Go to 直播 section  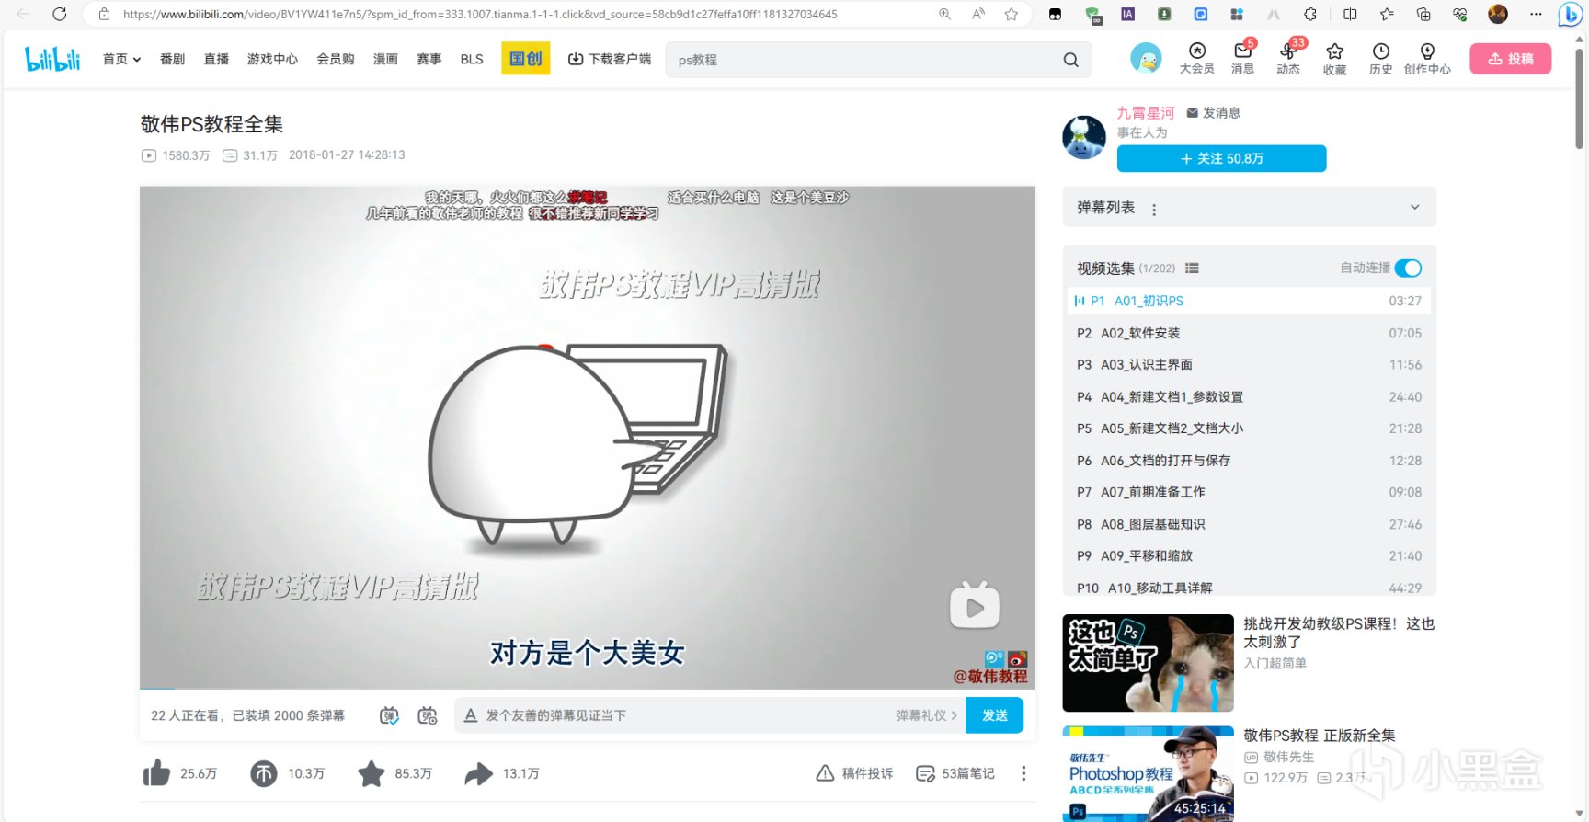click(216, 59)
